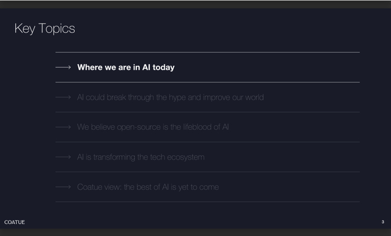Click the arrow beside "AI could break through the hype"
This screenshot has height=236, width=391.
pos(63,98)
